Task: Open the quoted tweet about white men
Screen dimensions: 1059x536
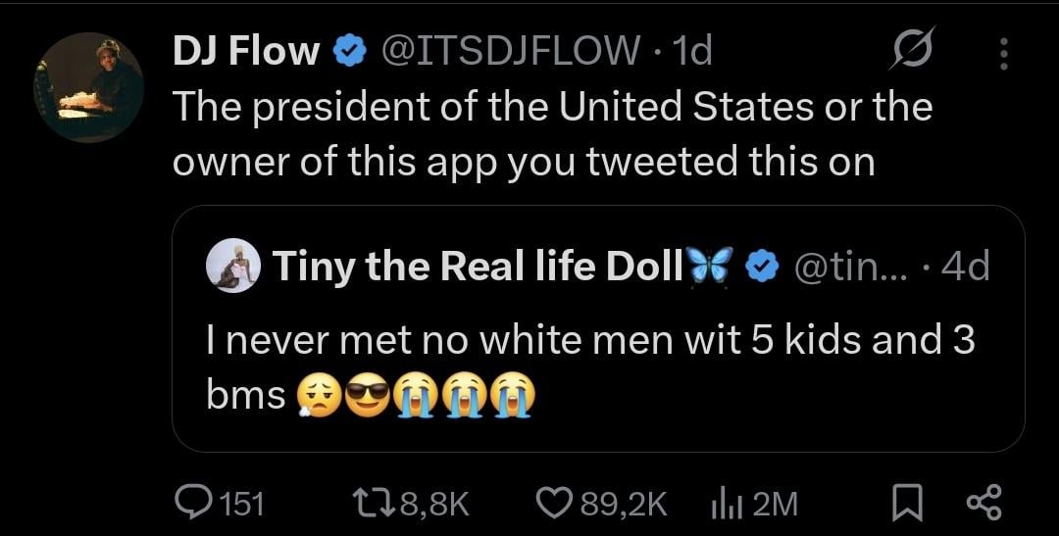Action: pos(588,367)
